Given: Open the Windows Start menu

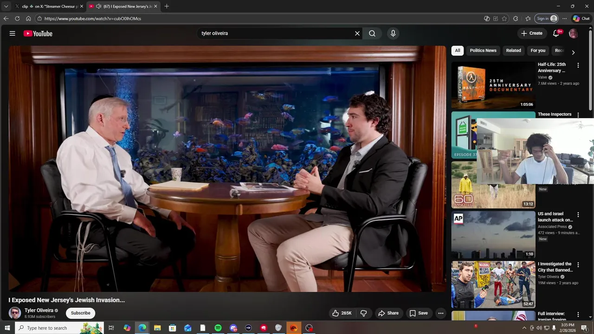Looking at the screenshot, I should [x=7, y=328].
